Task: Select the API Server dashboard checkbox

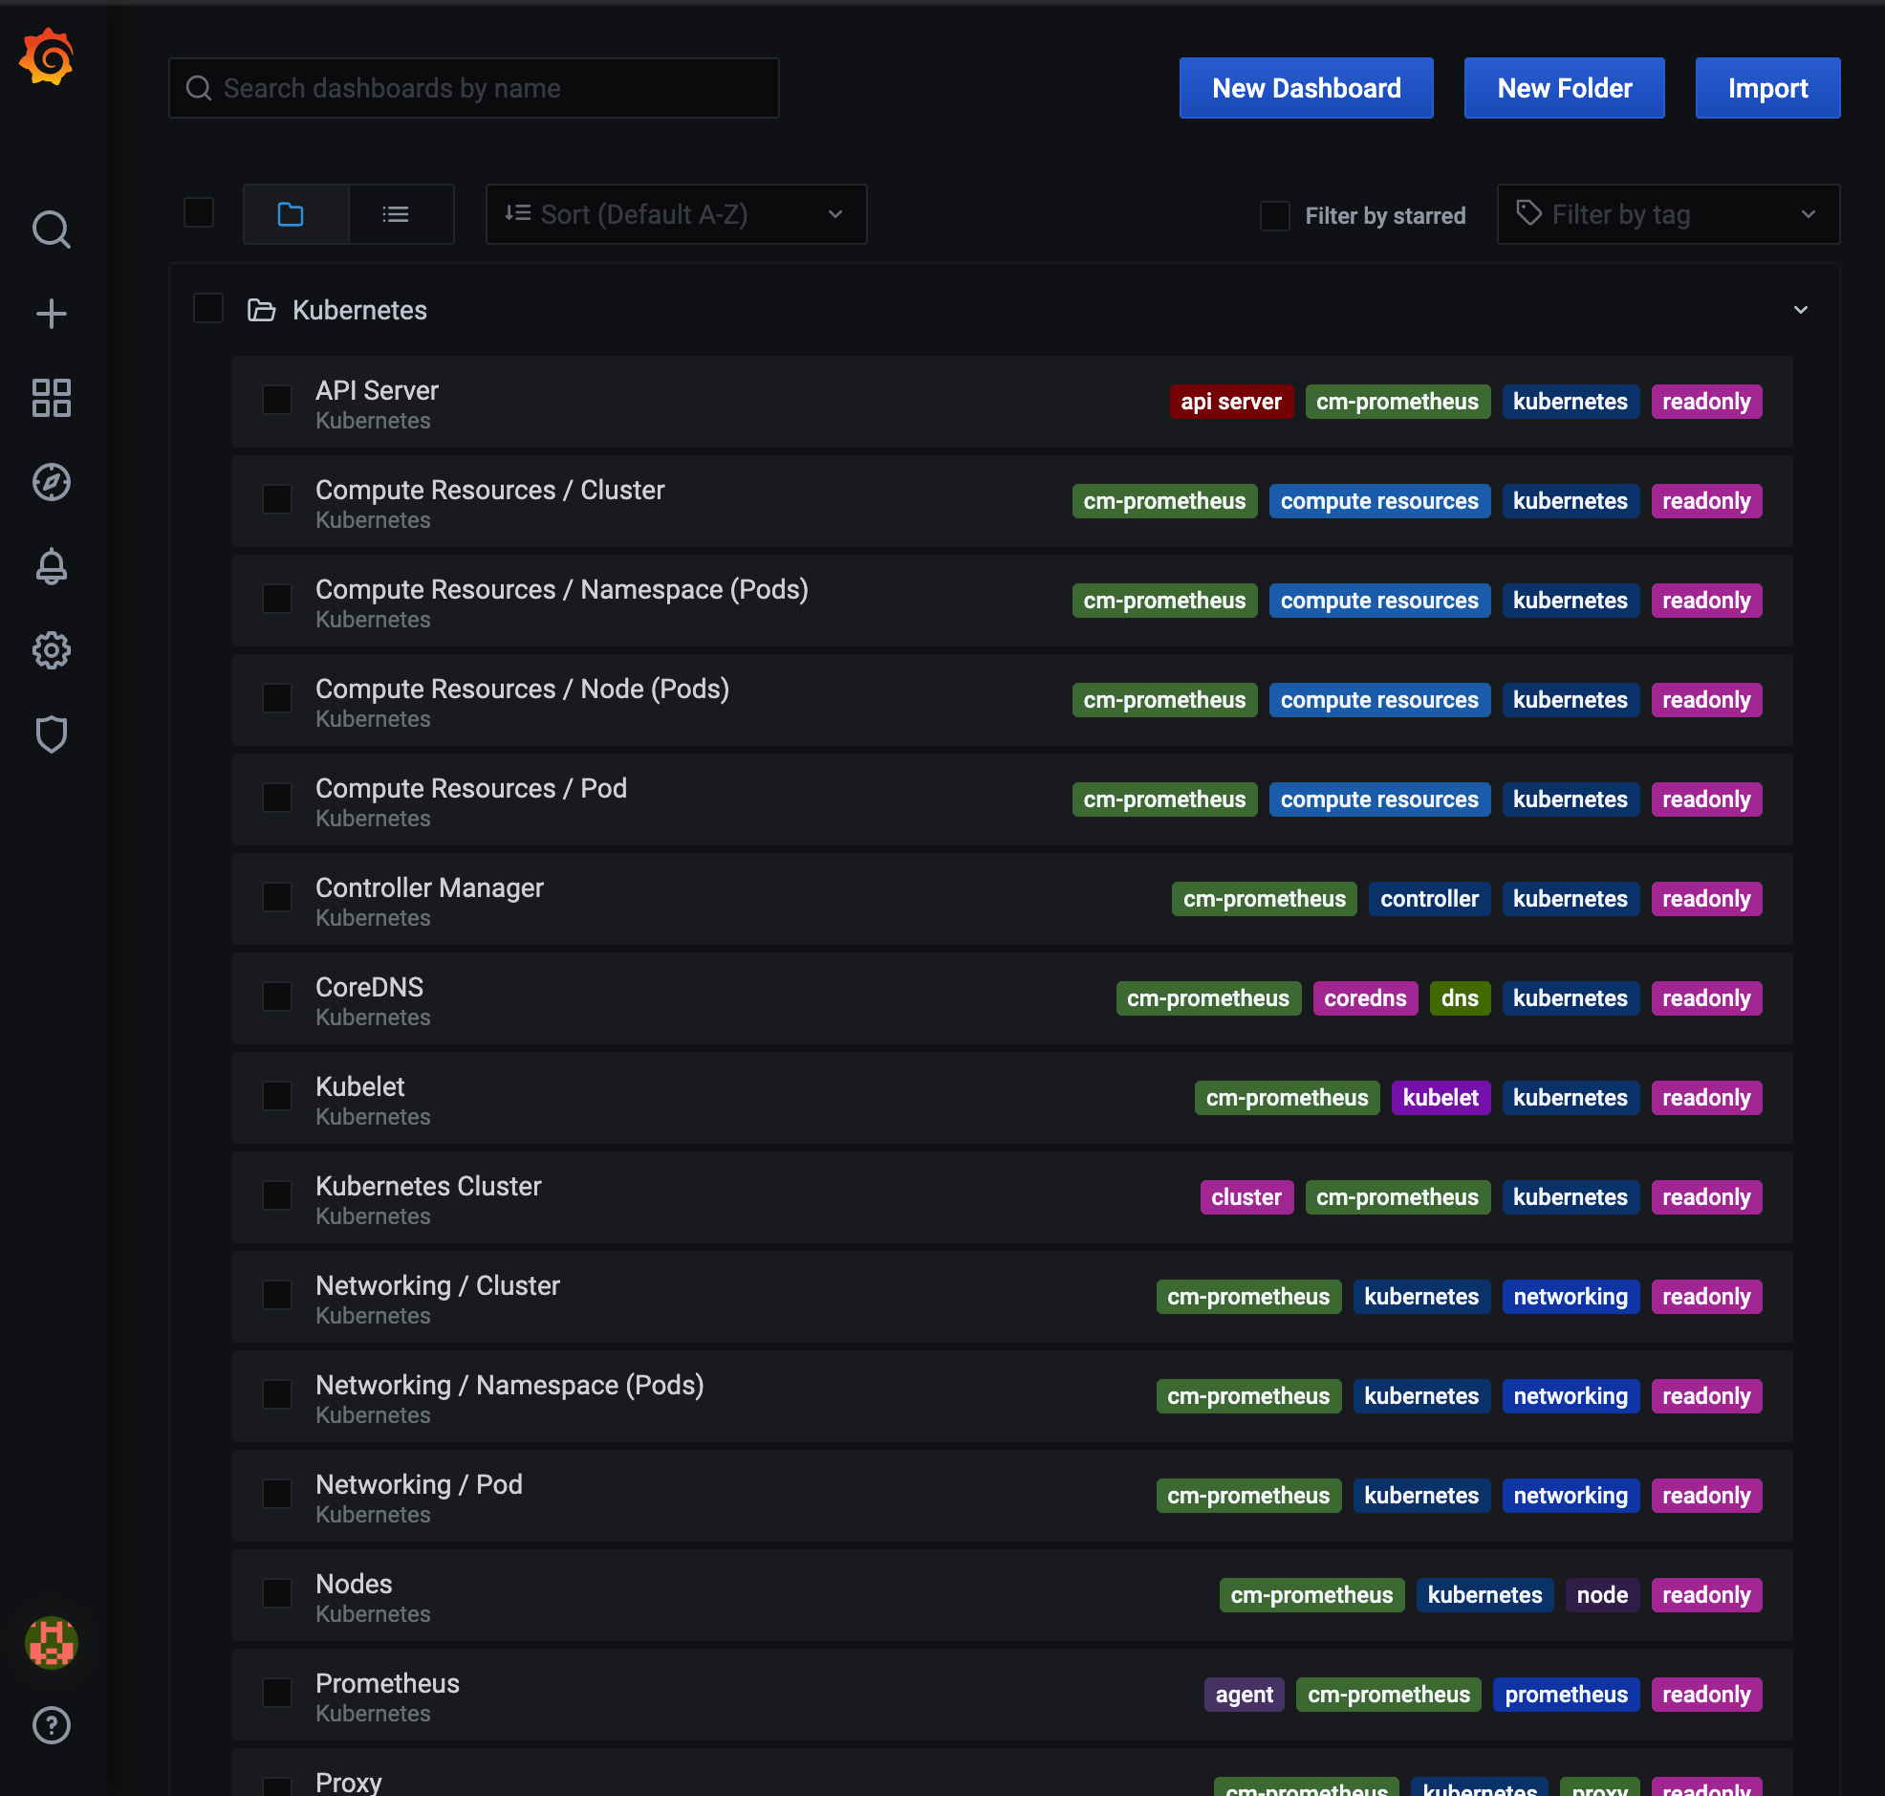Action: pyautogui.click(x=277, y=400)
